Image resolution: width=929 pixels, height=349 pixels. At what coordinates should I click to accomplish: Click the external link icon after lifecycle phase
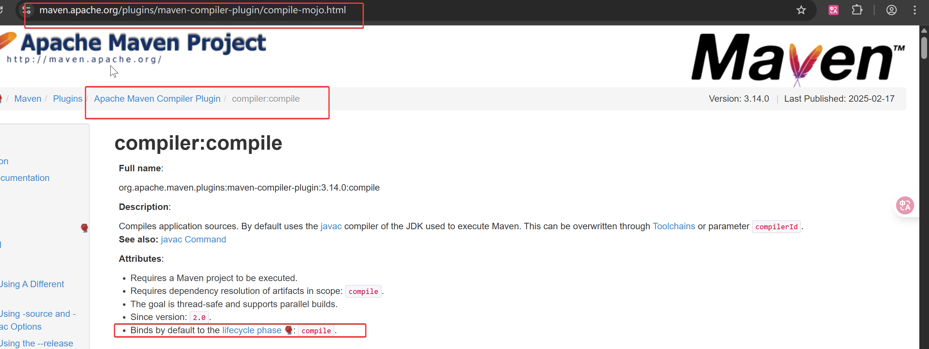288,330
